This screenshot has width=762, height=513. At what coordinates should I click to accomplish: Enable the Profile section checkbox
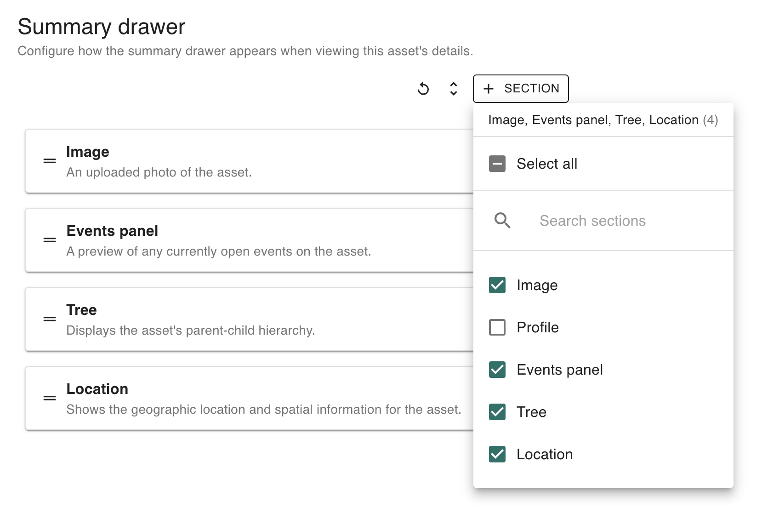tap(497, 327)
